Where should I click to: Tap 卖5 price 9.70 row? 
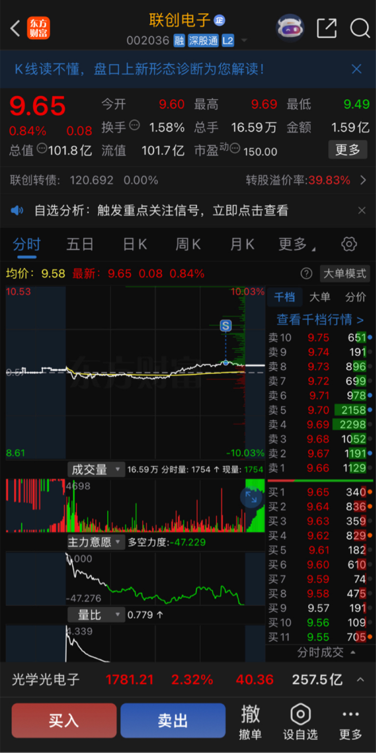point(320,410)
